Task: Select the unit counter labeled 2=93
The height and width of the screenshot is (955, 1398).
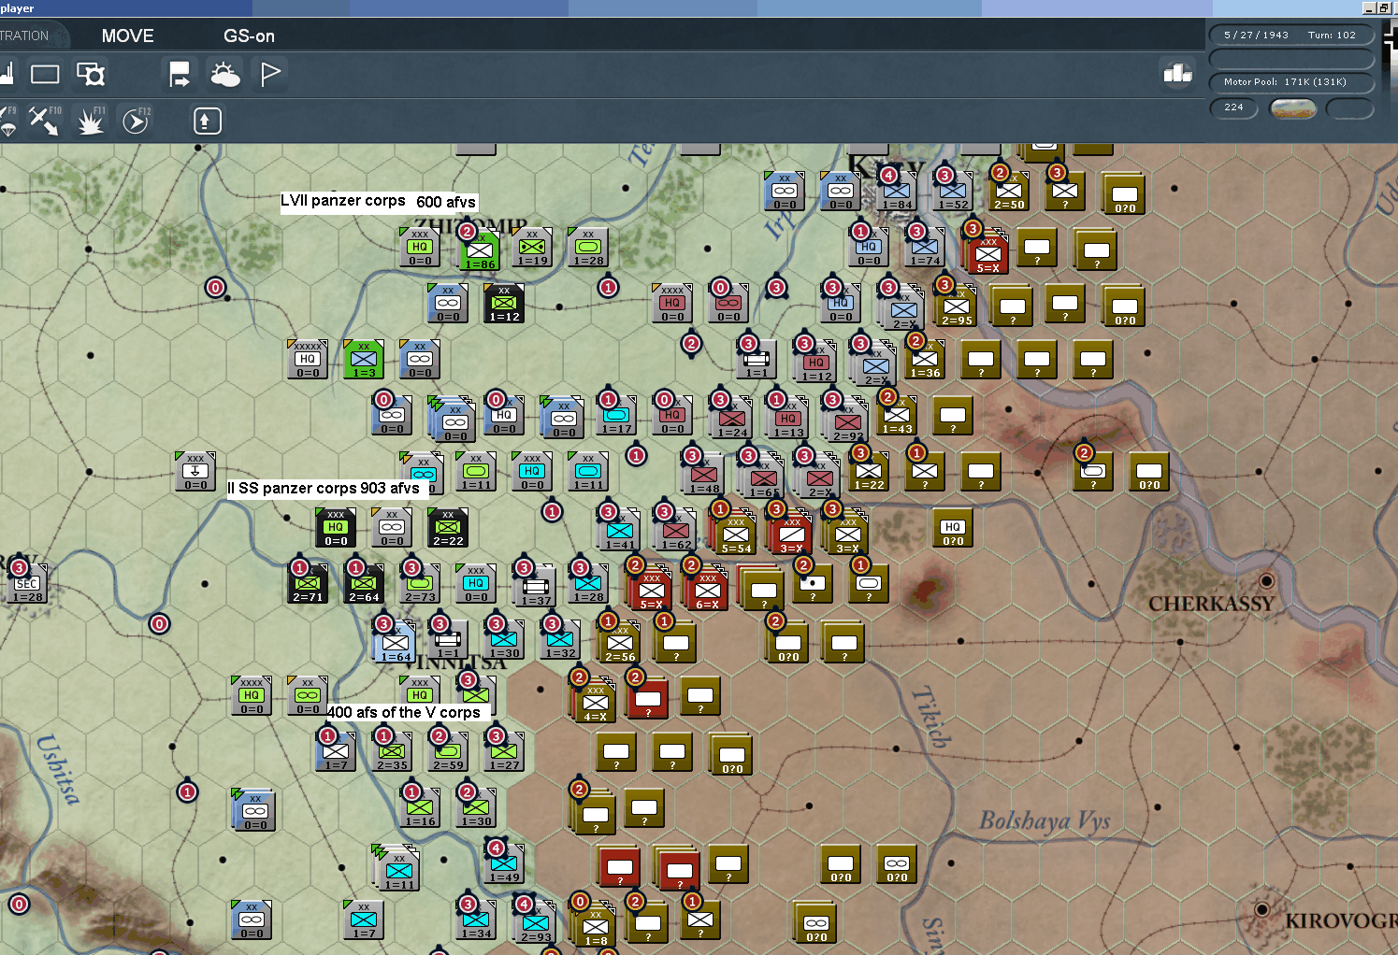Action: point(536,923)
